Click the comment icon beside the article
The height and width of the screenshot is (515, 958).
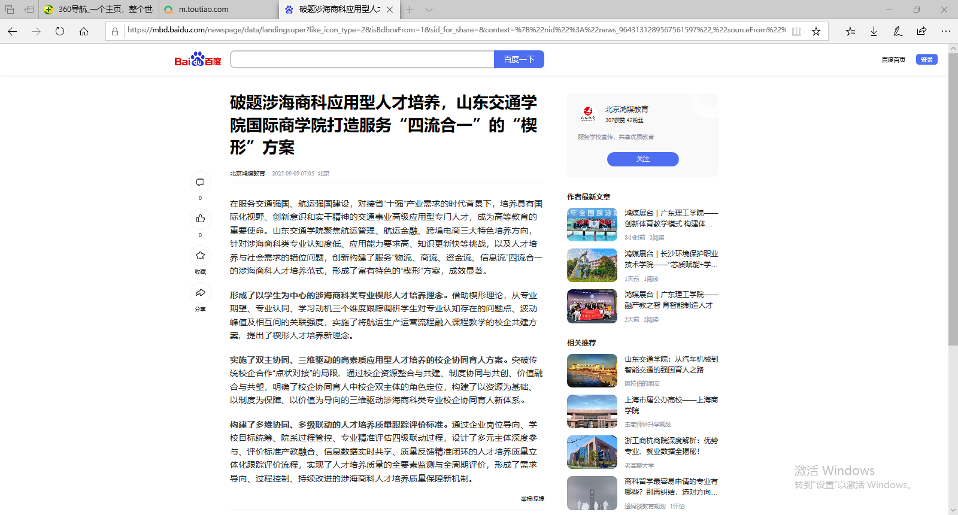200,182
